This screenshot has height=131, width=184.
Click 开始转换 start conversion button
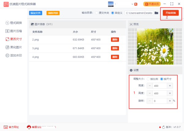(171, 13)
